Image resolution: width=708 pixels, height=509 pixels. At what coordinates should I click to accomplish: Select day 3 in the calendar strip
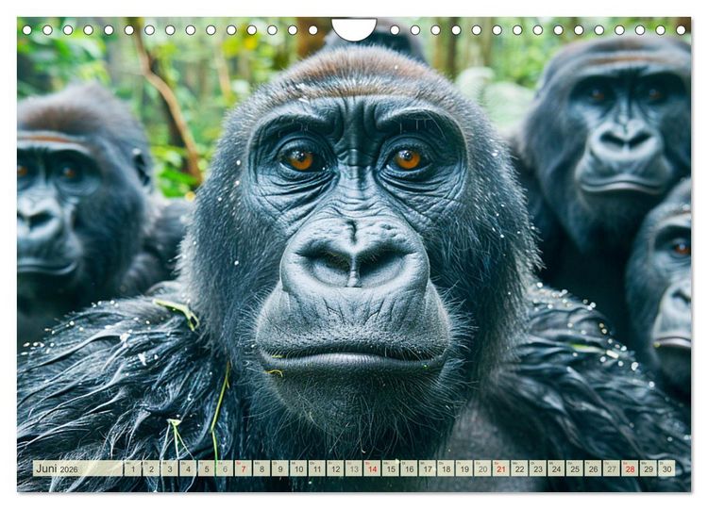pos(170,468)
